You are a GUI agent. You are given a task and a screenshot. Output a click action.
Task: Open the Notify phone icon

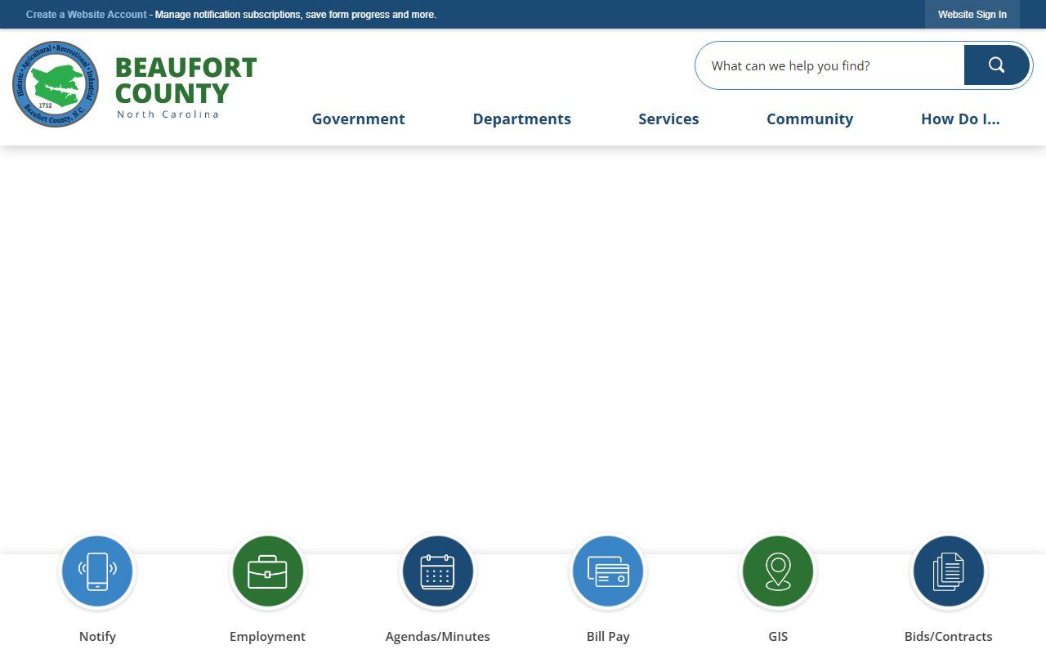pos(97,571)
